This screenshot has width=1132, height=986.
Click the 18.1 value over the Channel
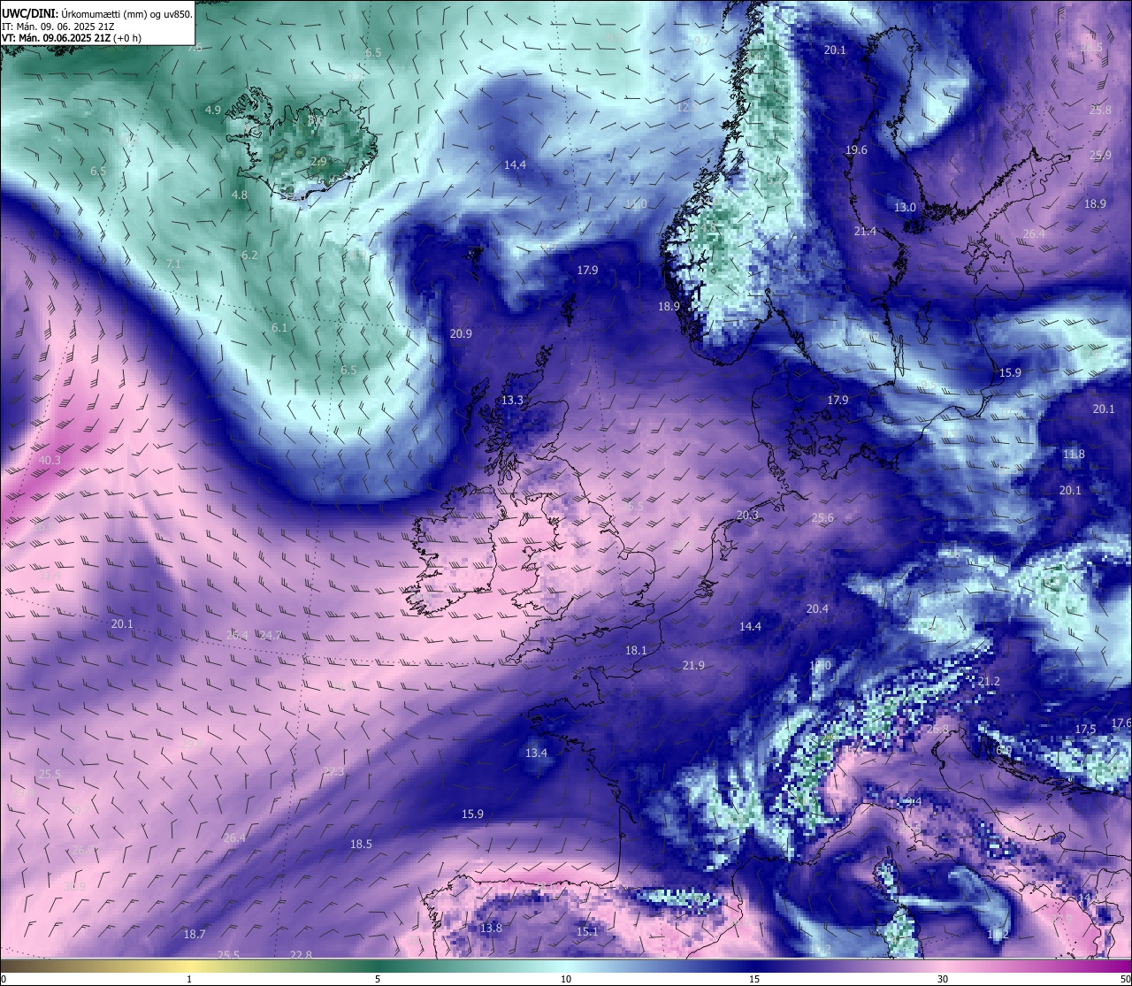click(x=636, y=651)
